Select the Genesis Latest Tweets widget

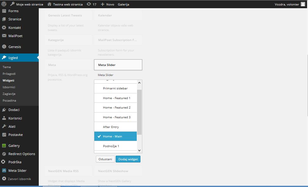point(68,15)
